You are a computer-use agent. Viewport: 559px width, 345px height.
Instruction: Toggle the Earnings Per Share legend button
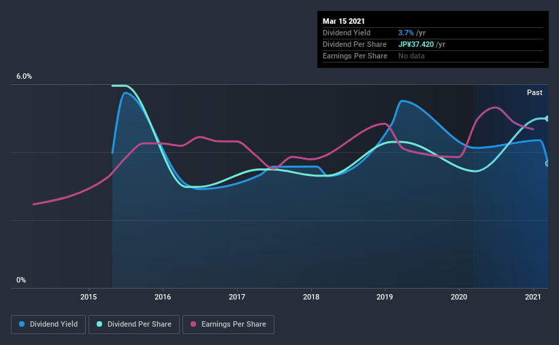click(x=228, y=325)
